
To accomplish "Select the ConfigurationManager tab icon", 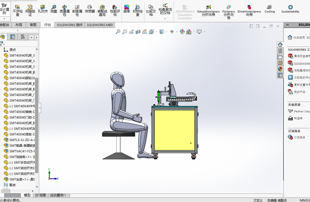I will [x=23, y=37].
